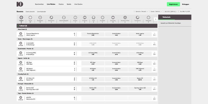Open the Spiele menu
208x104 pixels.
tap(69, 4)
